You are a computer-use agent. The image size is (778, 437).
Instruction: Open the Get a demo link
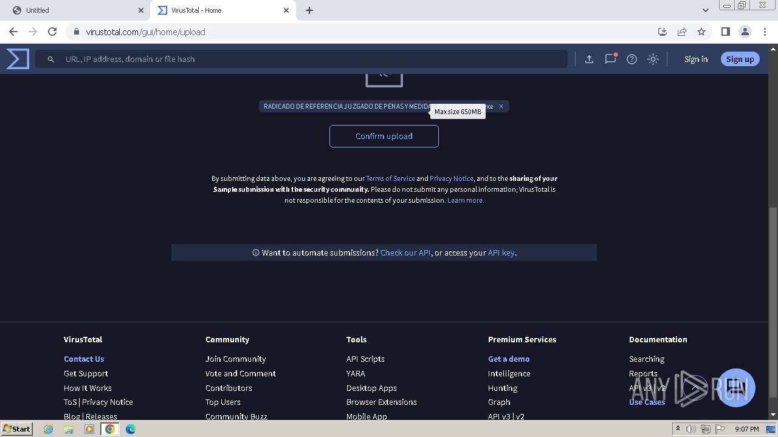[x=509, y=359]
